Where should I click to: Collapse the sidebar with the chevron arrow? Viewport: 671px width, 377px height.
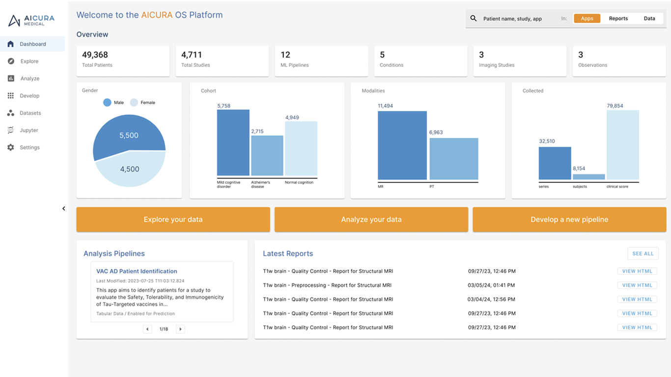[x=63, y=209]
